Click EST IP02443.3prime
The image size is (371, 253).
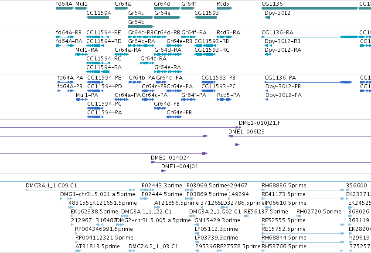click(x=161, y=186)
